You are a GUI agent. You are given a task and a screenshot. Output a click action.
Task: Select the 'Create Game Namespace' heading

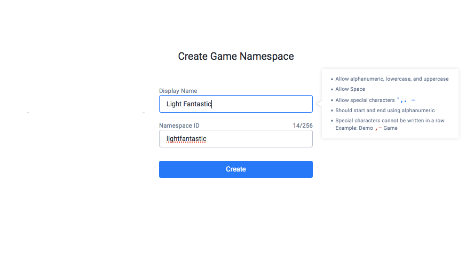click(236, 56)
